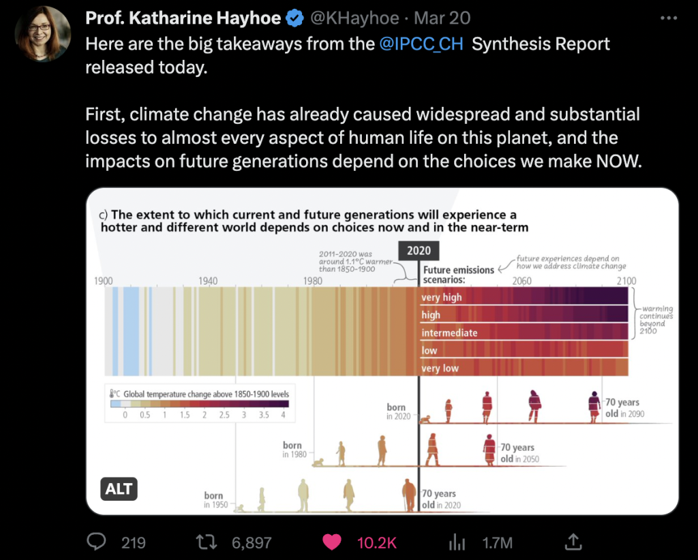
Task: Click the share upload arrow icon
Action: coord(574,542)
